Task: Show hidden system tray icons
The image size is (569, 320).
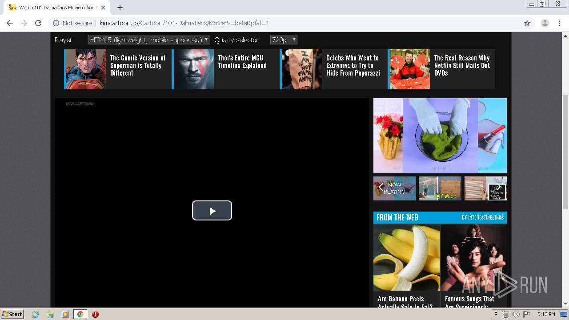Action: (496, 314)
